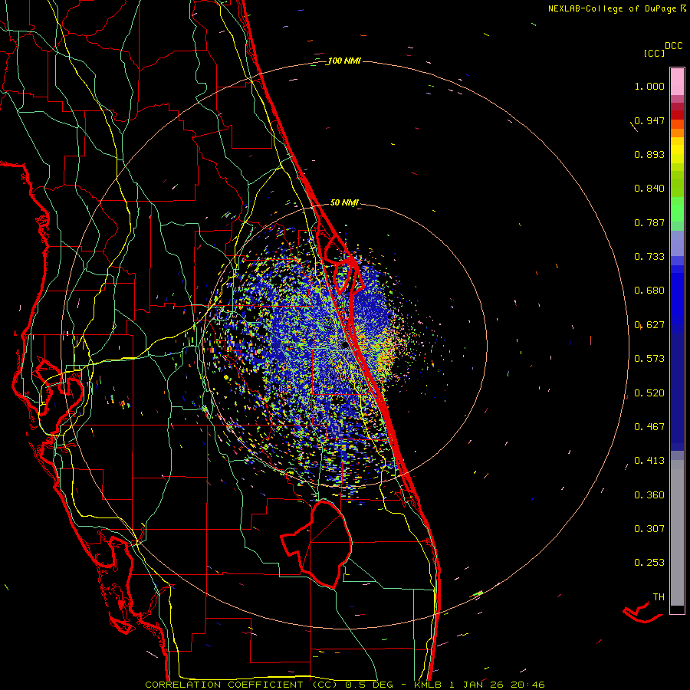
Task: Pick the bright green color bar segment
Action: 677,209
